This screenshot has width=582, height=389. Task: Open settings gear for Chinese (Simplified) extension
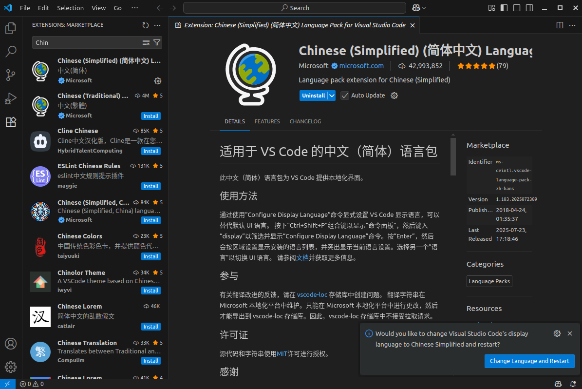(x=157, y=80)
